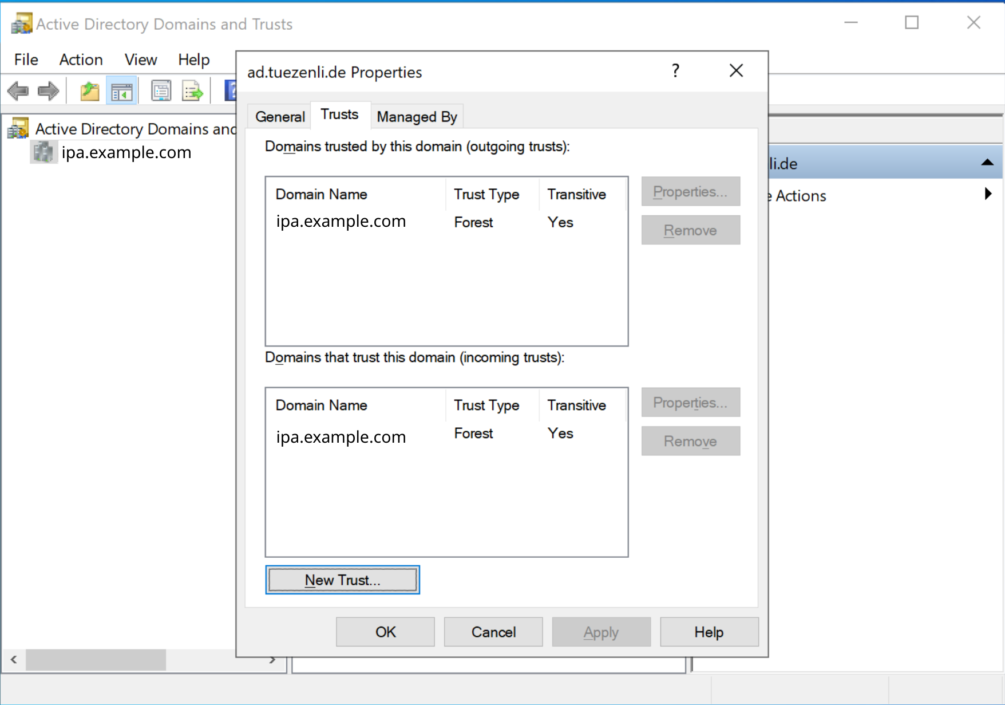Open the Action menu
The width and height of the screenshot is (1005, 705).
pos(81,60)
